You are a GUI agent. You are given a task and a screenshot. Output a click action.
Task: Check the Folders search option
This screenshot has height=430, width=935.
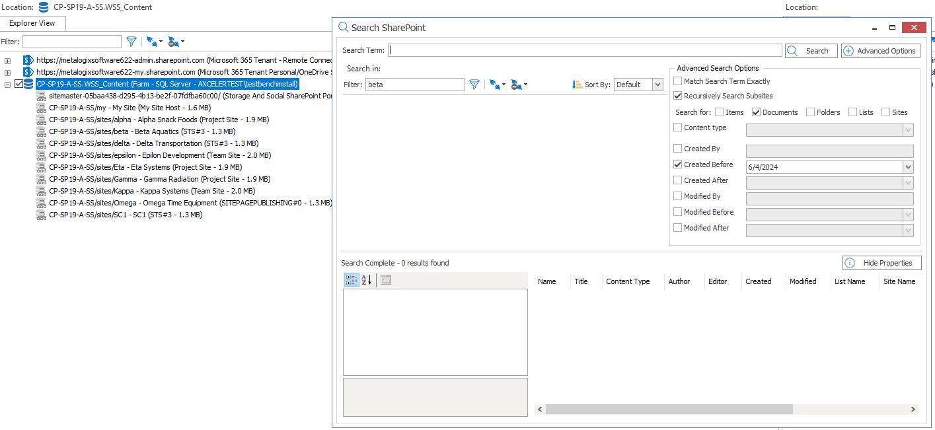(x=810, y=112)
